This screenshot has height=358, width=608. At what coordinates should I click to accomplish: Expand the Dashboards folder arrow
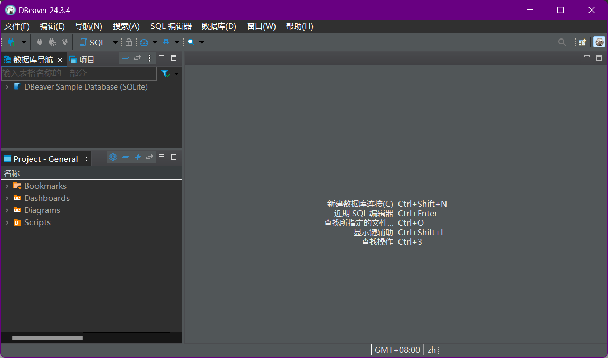[x=6, y=198]
